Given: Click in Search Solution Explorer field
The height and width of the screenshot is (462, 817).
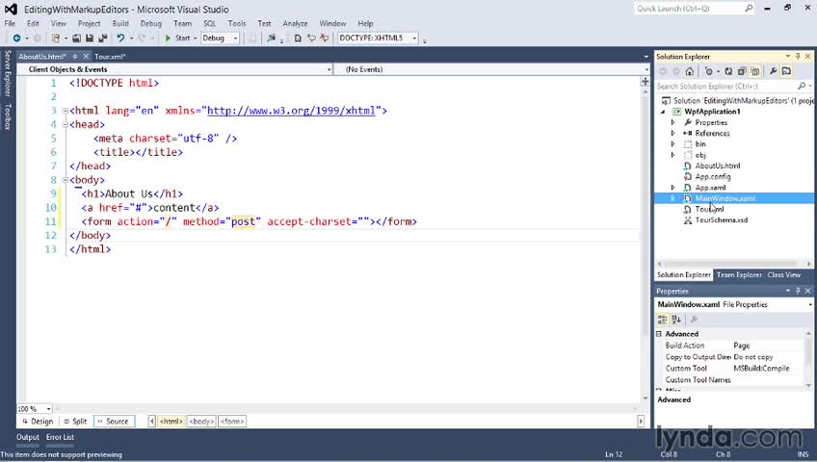Looking at the screenshot, I should pyautogui.click(x=725, y=86).
